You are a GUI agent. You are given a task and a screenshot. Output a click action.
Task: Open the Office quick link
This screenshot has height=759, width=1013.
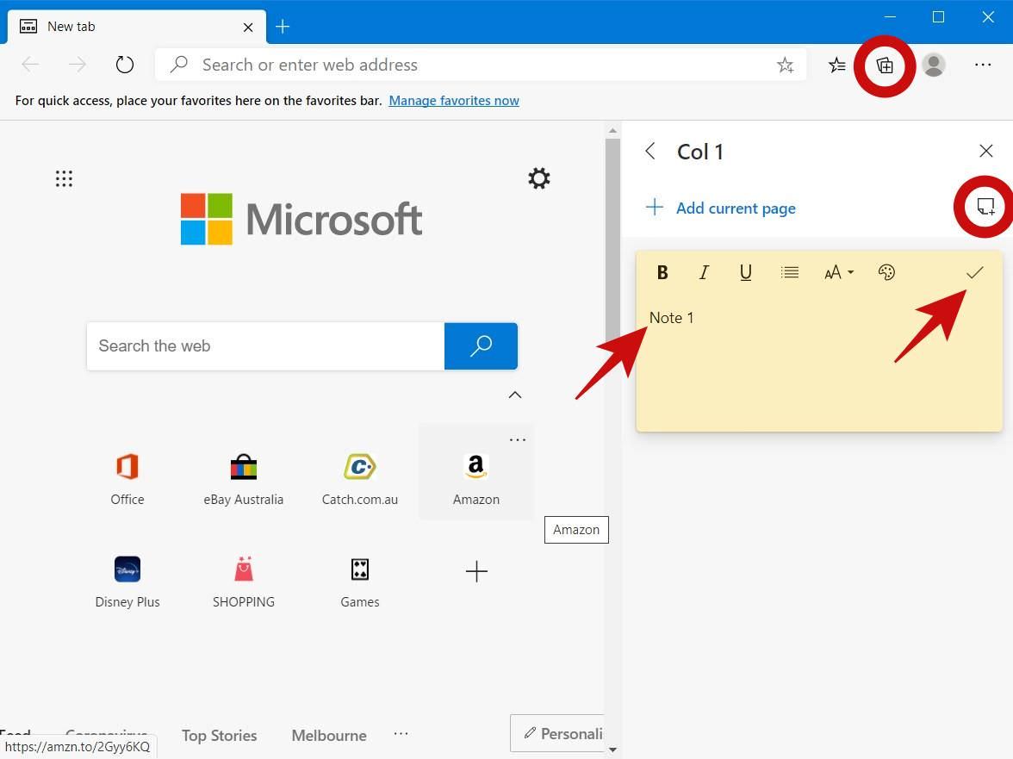click(127, 479)
